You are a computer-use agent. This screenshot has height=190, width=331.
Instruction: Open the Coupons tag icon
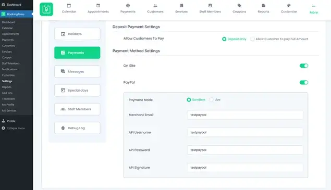click(x=239, y=6)
